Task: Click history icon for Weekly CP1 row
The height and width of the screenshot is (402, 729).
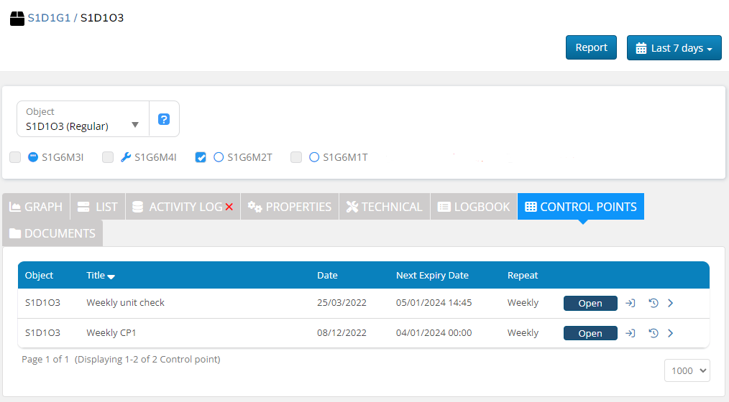Action: pos(654,333)
